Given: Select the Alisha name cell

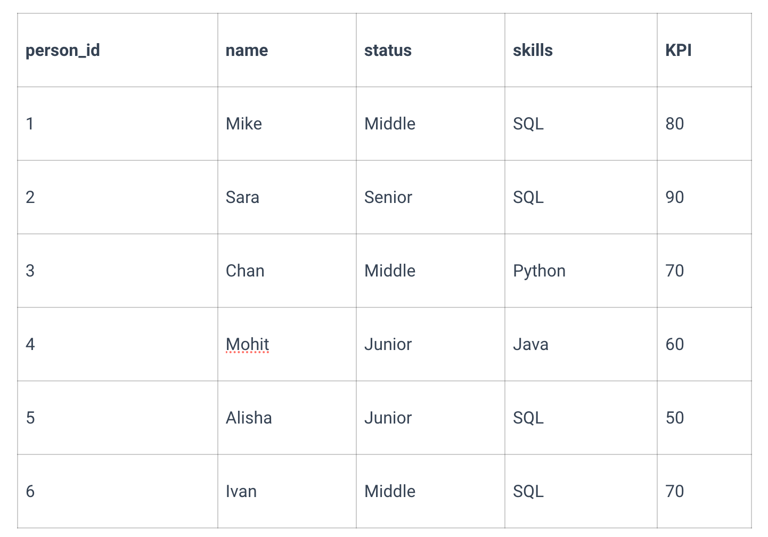Looking at the screenshot, I should 287,418.
